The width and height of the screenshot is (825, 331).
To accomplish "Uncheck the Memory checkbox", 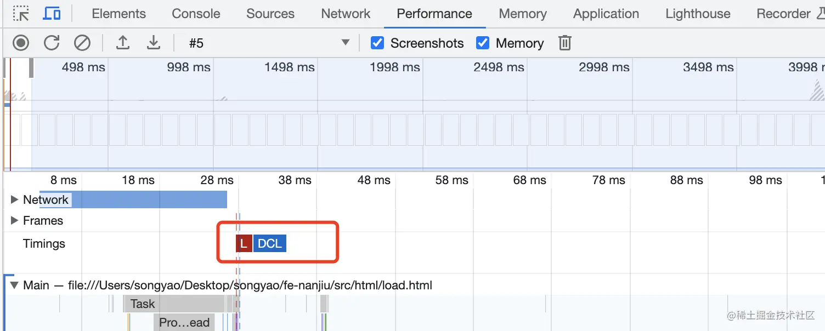I will coord(483,43).
